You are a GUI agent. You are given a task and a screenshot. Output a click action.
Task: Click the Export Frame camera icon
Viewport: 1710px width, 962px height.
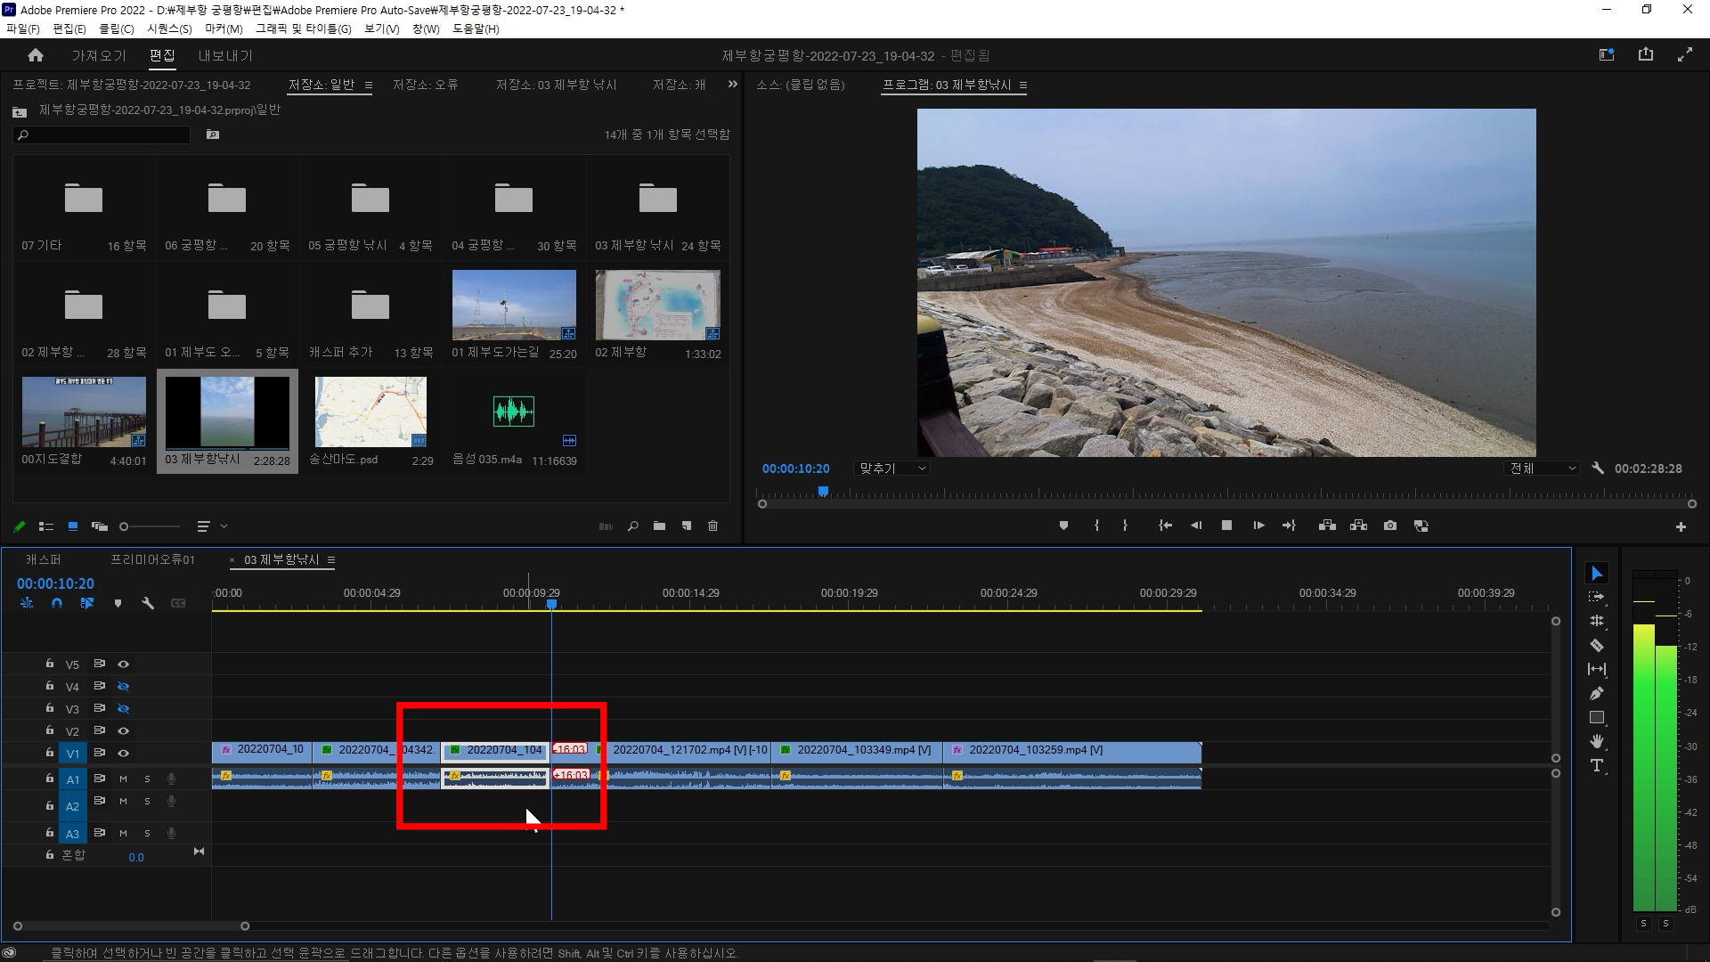(1389, 526)
